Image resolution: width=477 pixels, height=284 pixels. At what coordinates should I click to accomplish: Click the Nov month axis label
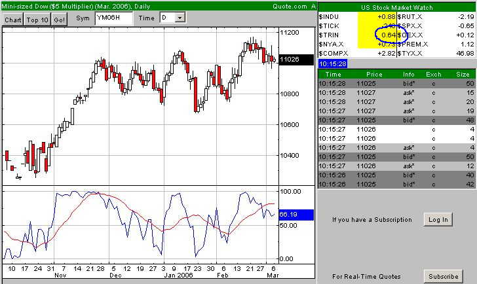(x=60, y=275)
